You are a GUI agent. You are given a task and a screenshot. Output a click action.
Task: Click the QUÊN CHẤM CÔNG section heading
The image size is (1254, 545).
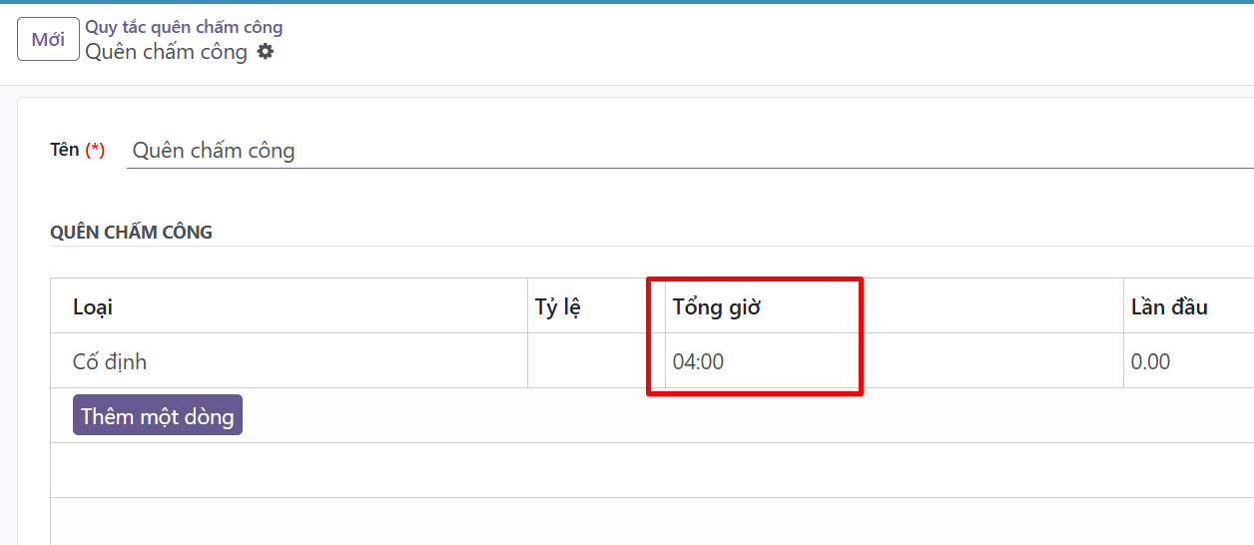[131, 233]
